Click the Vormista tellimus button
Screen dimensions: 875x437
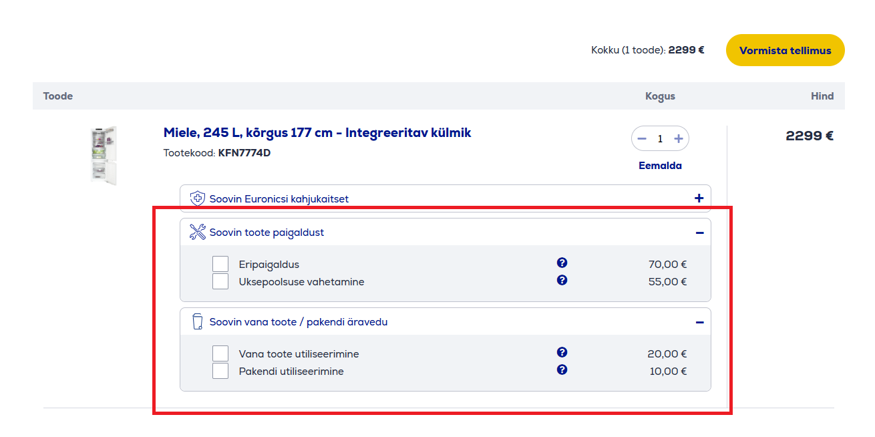(785, 50)
